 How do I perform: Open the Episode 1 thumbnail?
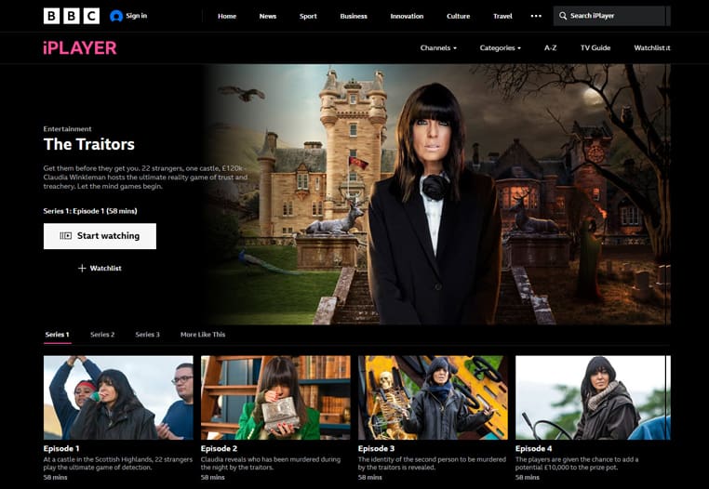118,398
